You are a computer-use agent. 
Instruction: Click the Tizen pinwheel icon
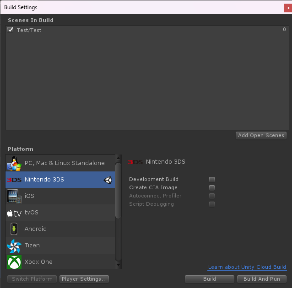tap(14, 246)
